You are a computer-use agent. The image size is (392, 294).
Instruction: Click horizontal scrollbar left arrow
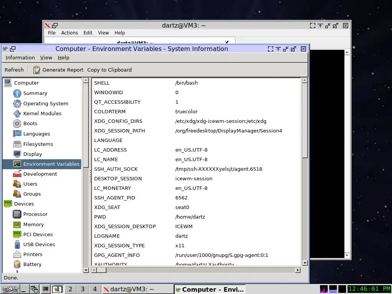coord(94,270)
